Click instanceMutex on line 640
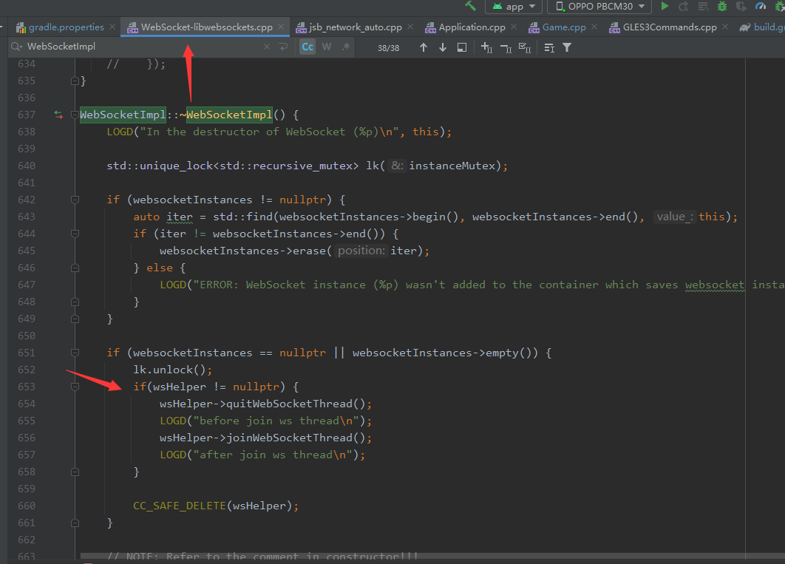This screenshot has width=785, height=564. click(x=451, y=166)
